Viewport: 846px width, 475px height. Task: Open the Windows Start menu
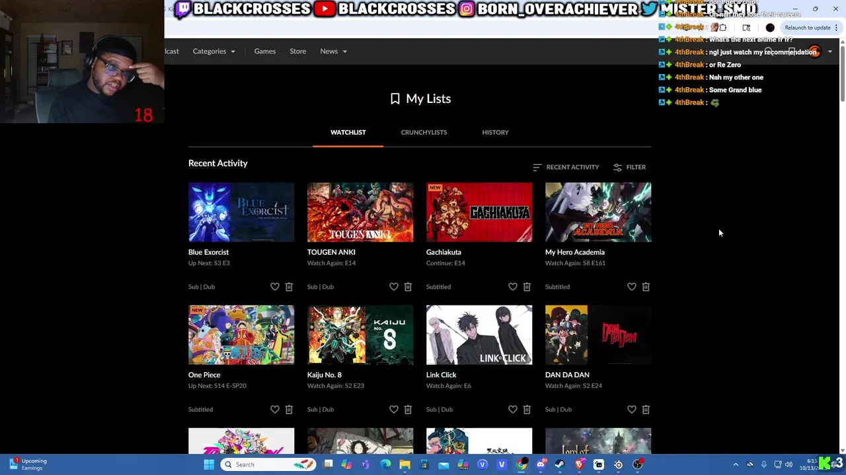click(209, 464)
